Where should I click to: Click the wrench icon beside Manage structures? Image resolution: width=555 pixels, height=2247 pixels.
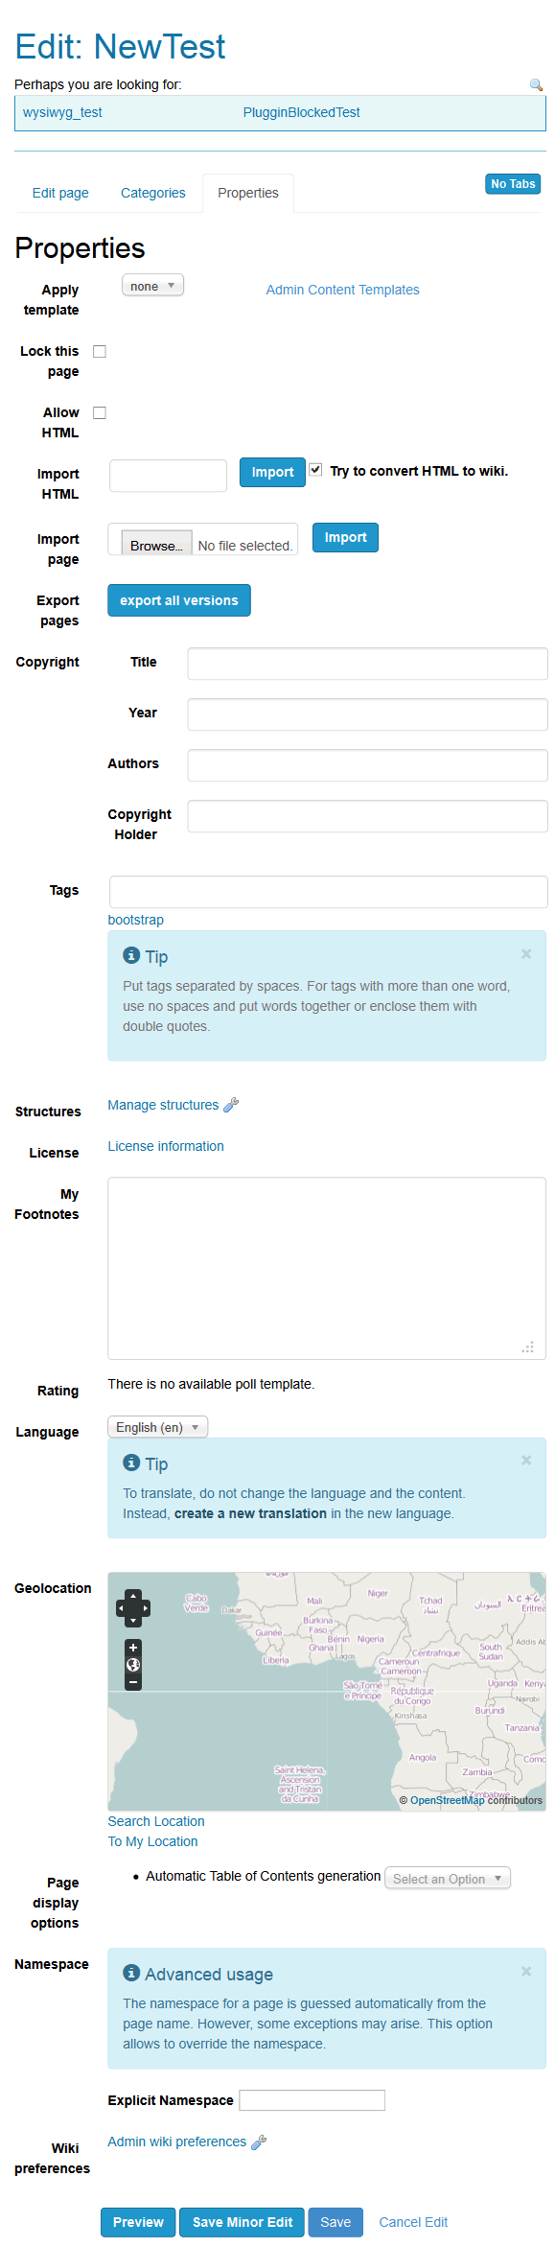point(231,1105)
